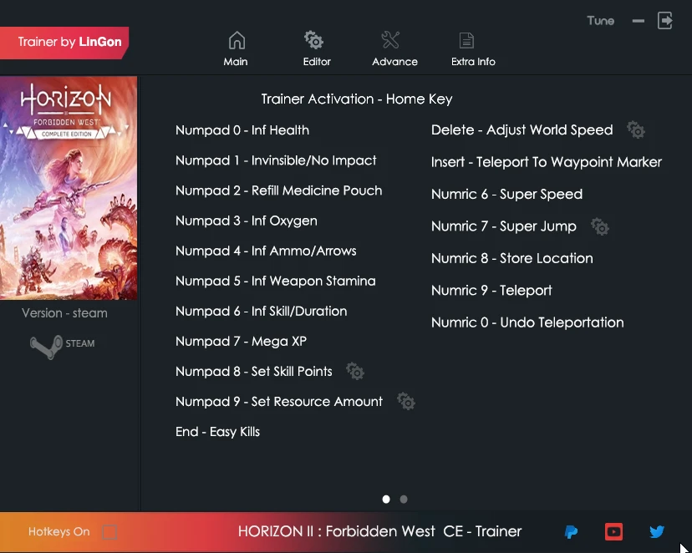
Task: Open the PayPal donation link
Action: (x=571, y=531)
